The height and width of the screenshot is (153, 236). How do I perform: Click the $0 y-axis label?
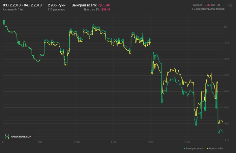[x=225, y=27]
